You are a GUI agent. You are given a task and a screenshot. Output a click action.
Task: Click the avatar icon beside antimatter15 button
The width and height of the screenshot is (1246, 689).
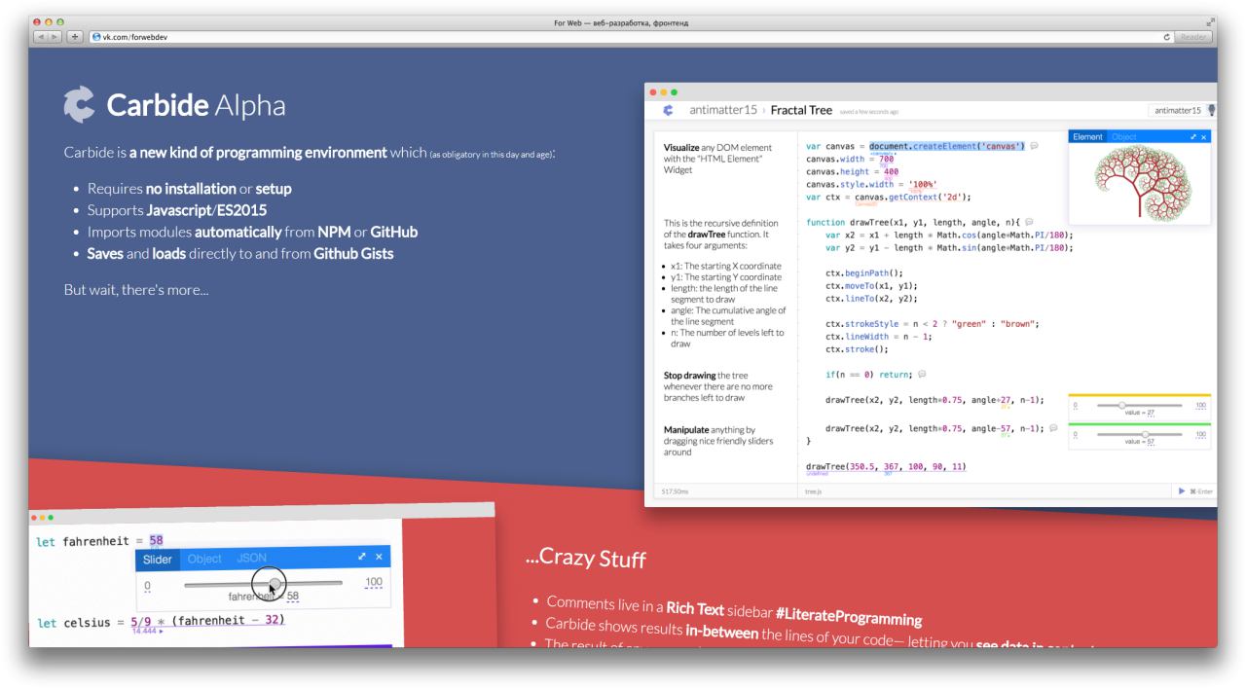coord(1212,110)
